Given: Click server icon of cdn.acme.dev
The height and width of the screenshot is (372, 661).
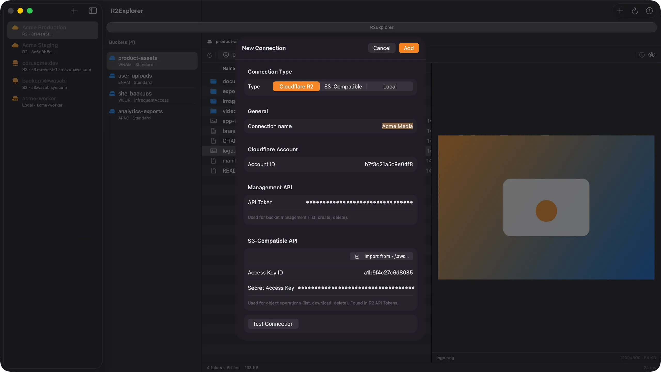Looking at the screenshot, I should click(x=15, y=63).
